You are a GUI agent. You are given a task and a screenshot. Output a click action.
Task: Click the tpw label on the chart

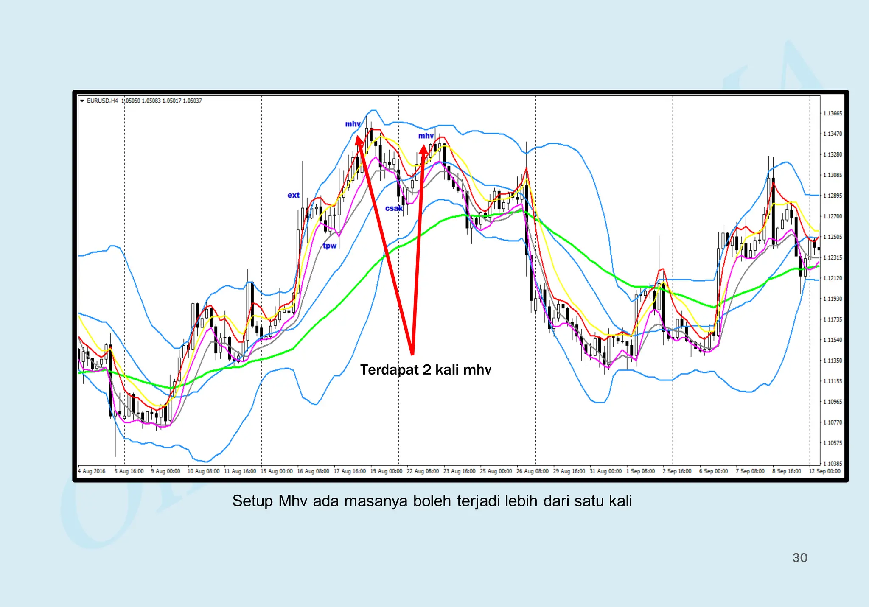330,246
